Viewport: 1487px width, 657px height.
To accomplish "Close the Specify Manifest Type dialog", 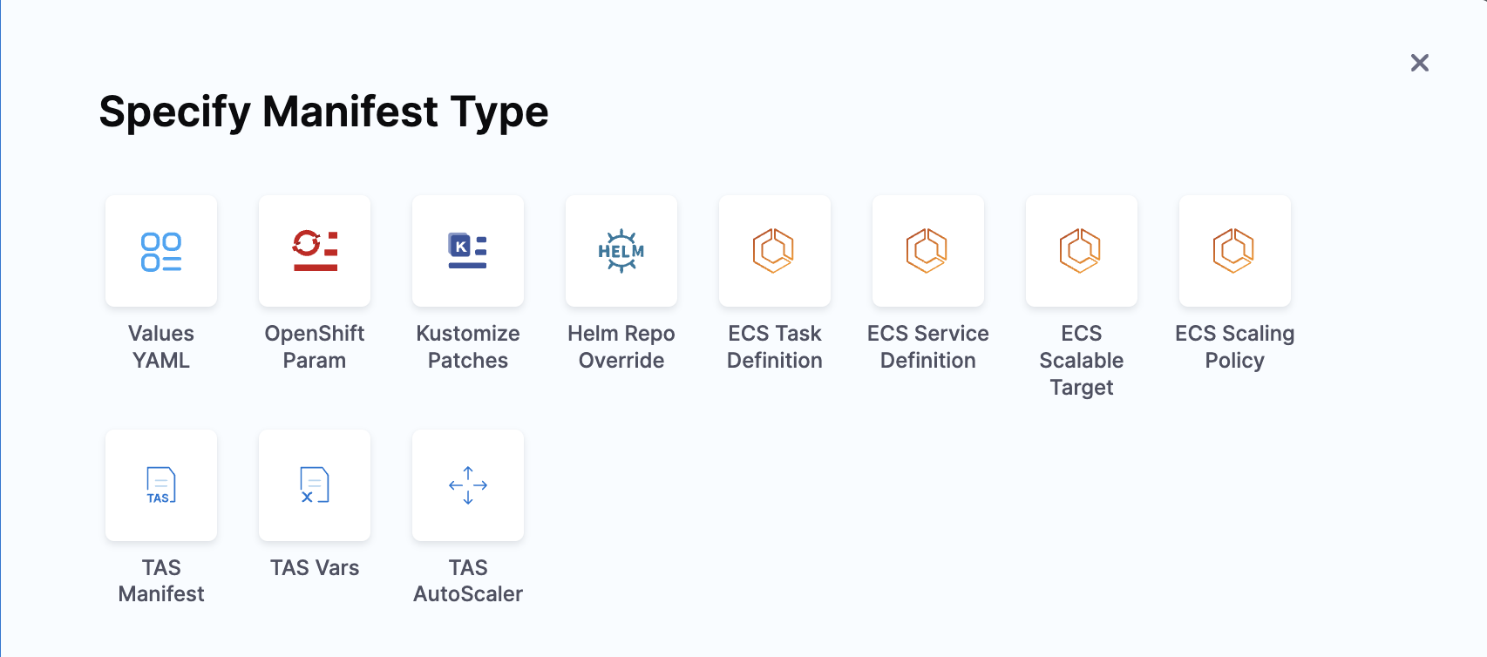I will [x=1420, y=63].
